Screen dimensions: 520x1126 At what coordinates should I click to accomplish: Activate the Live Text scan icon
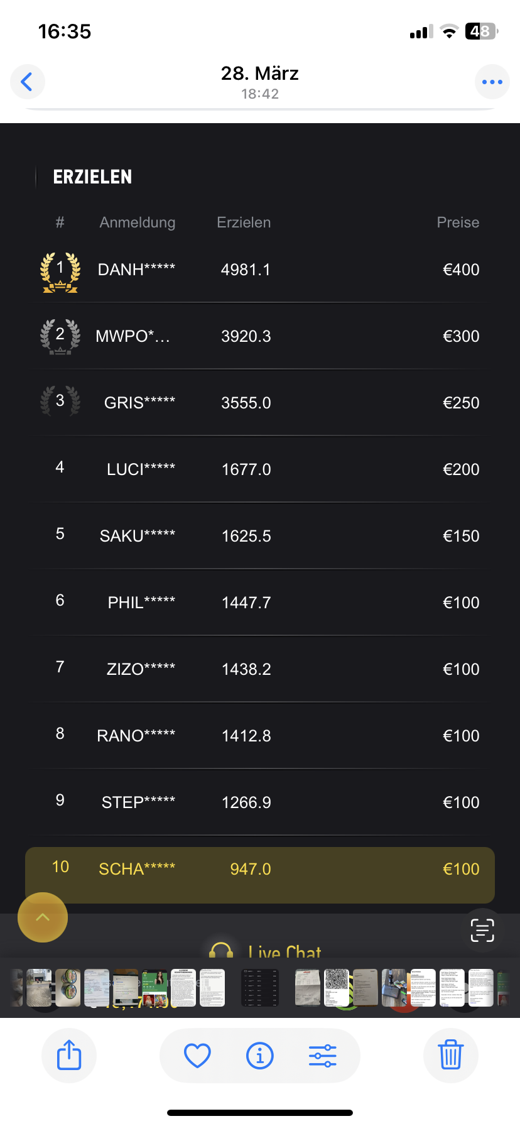coord(482,931)
